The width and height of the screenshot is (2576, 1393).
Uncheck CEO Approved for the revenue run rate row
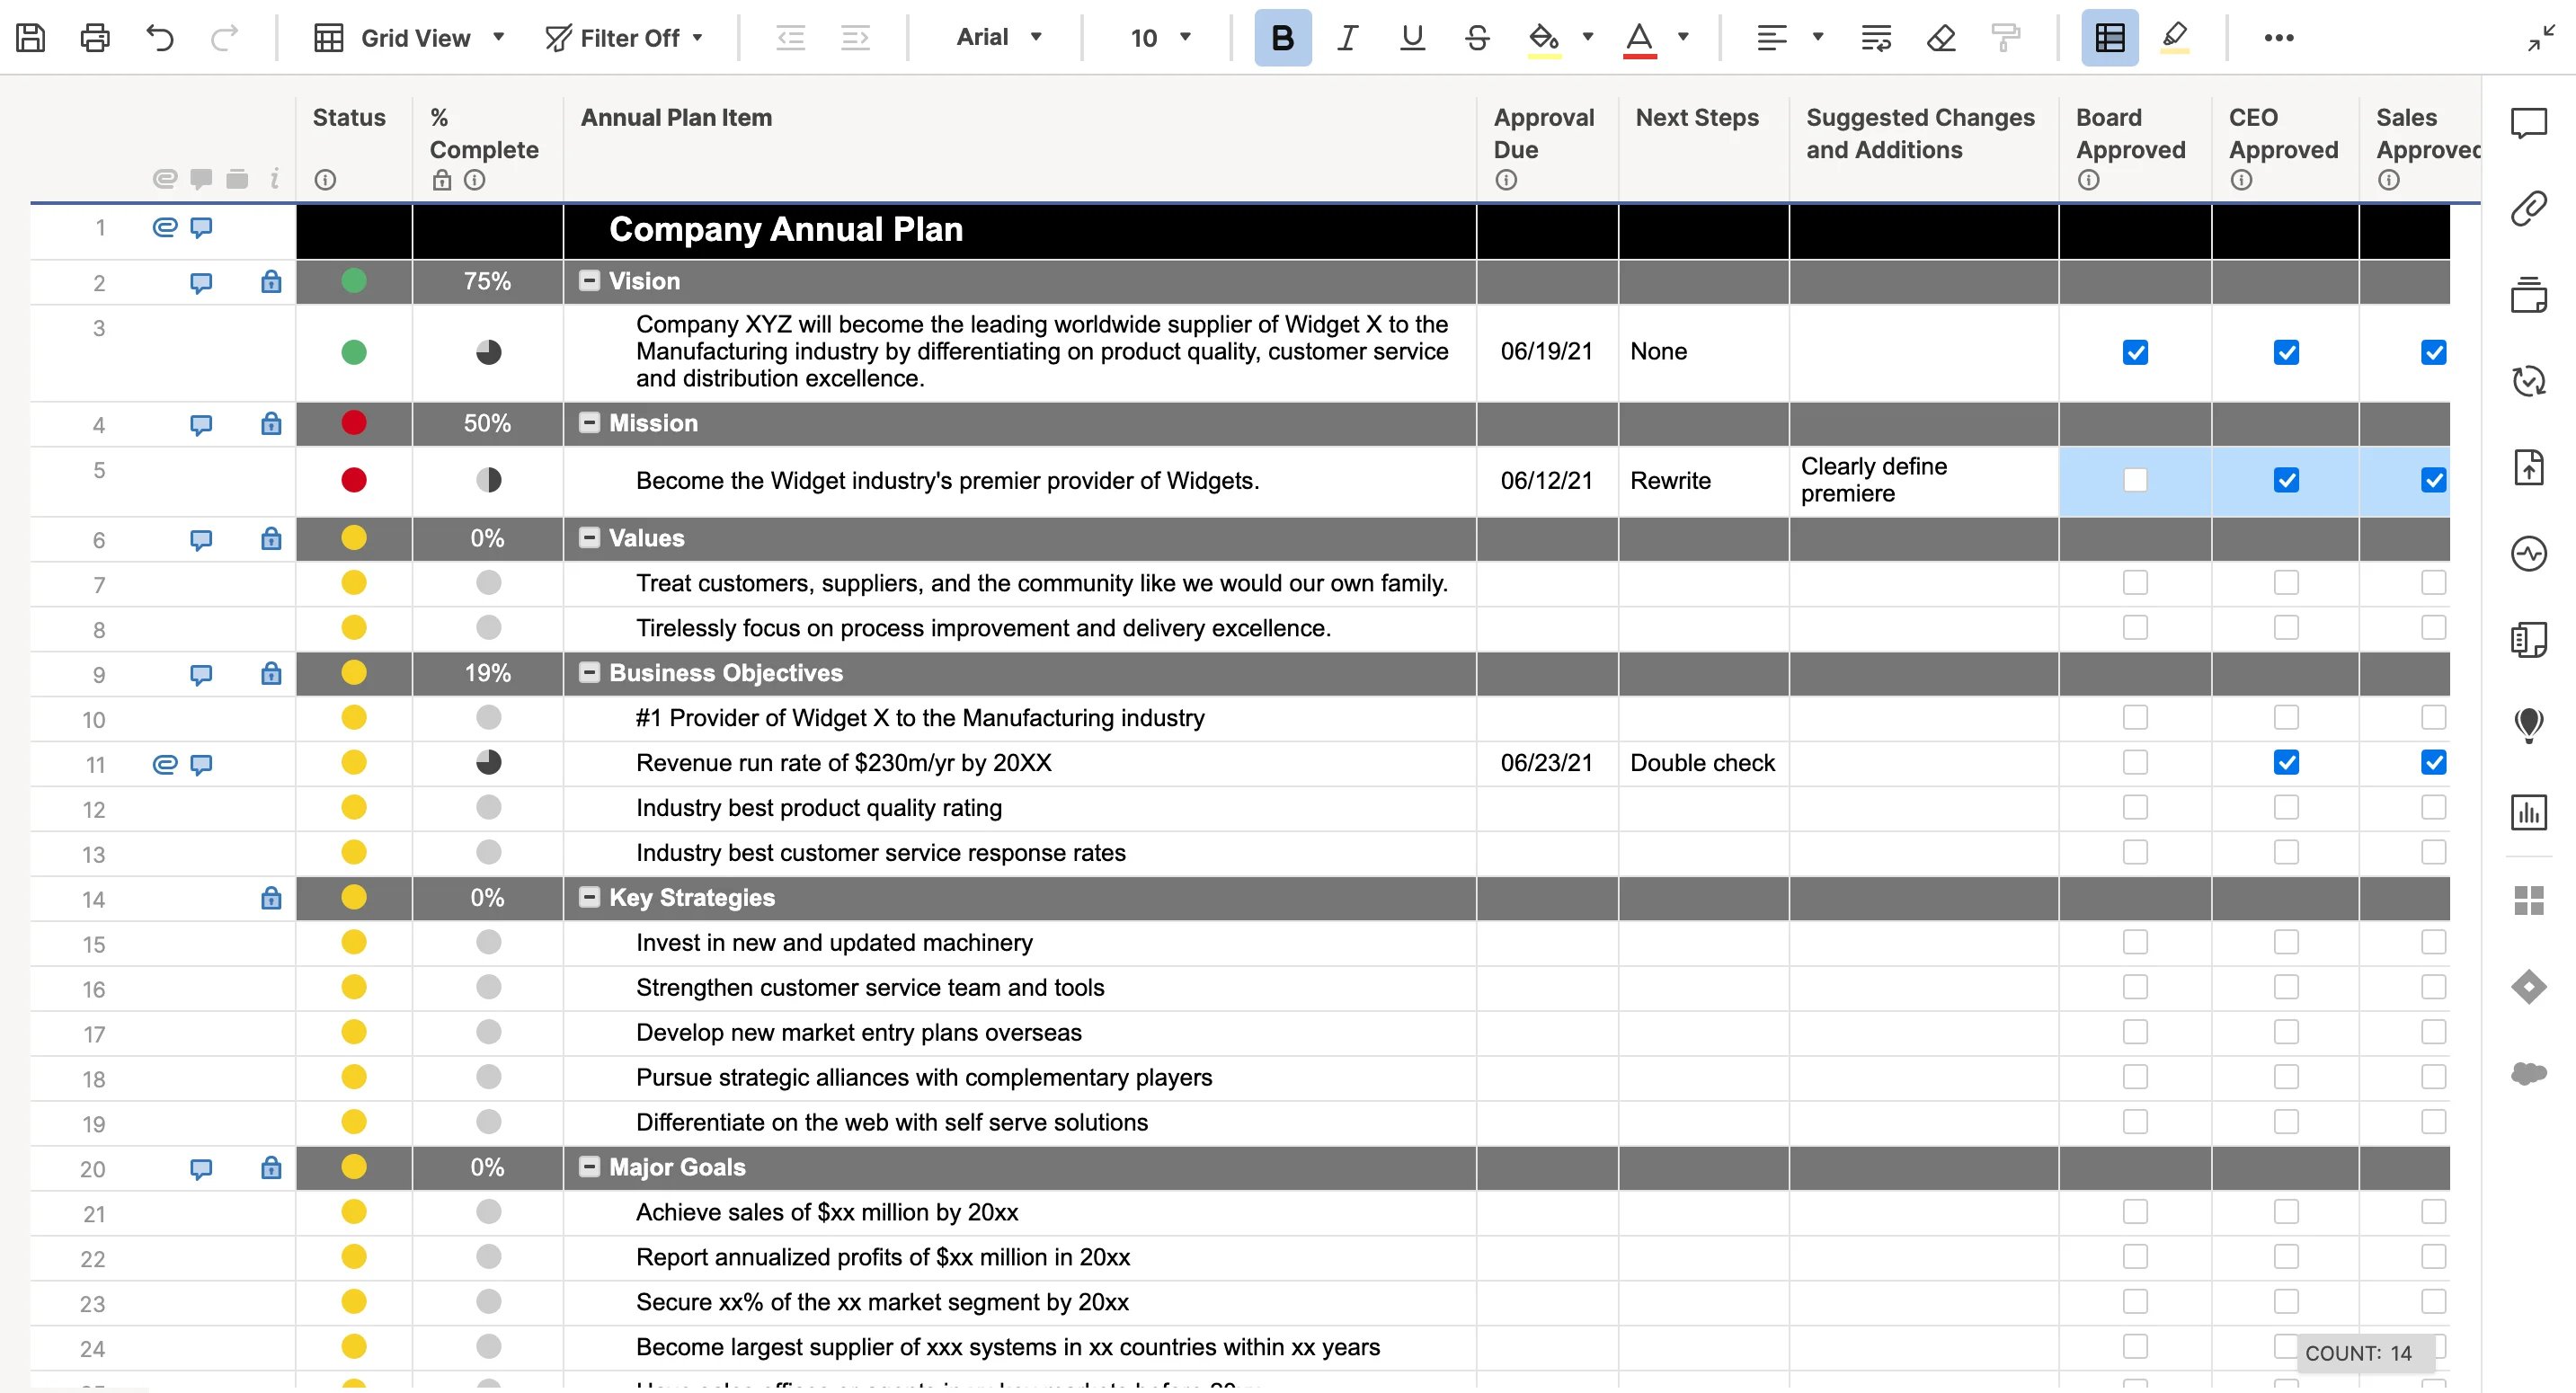(x=2287, y=762)
